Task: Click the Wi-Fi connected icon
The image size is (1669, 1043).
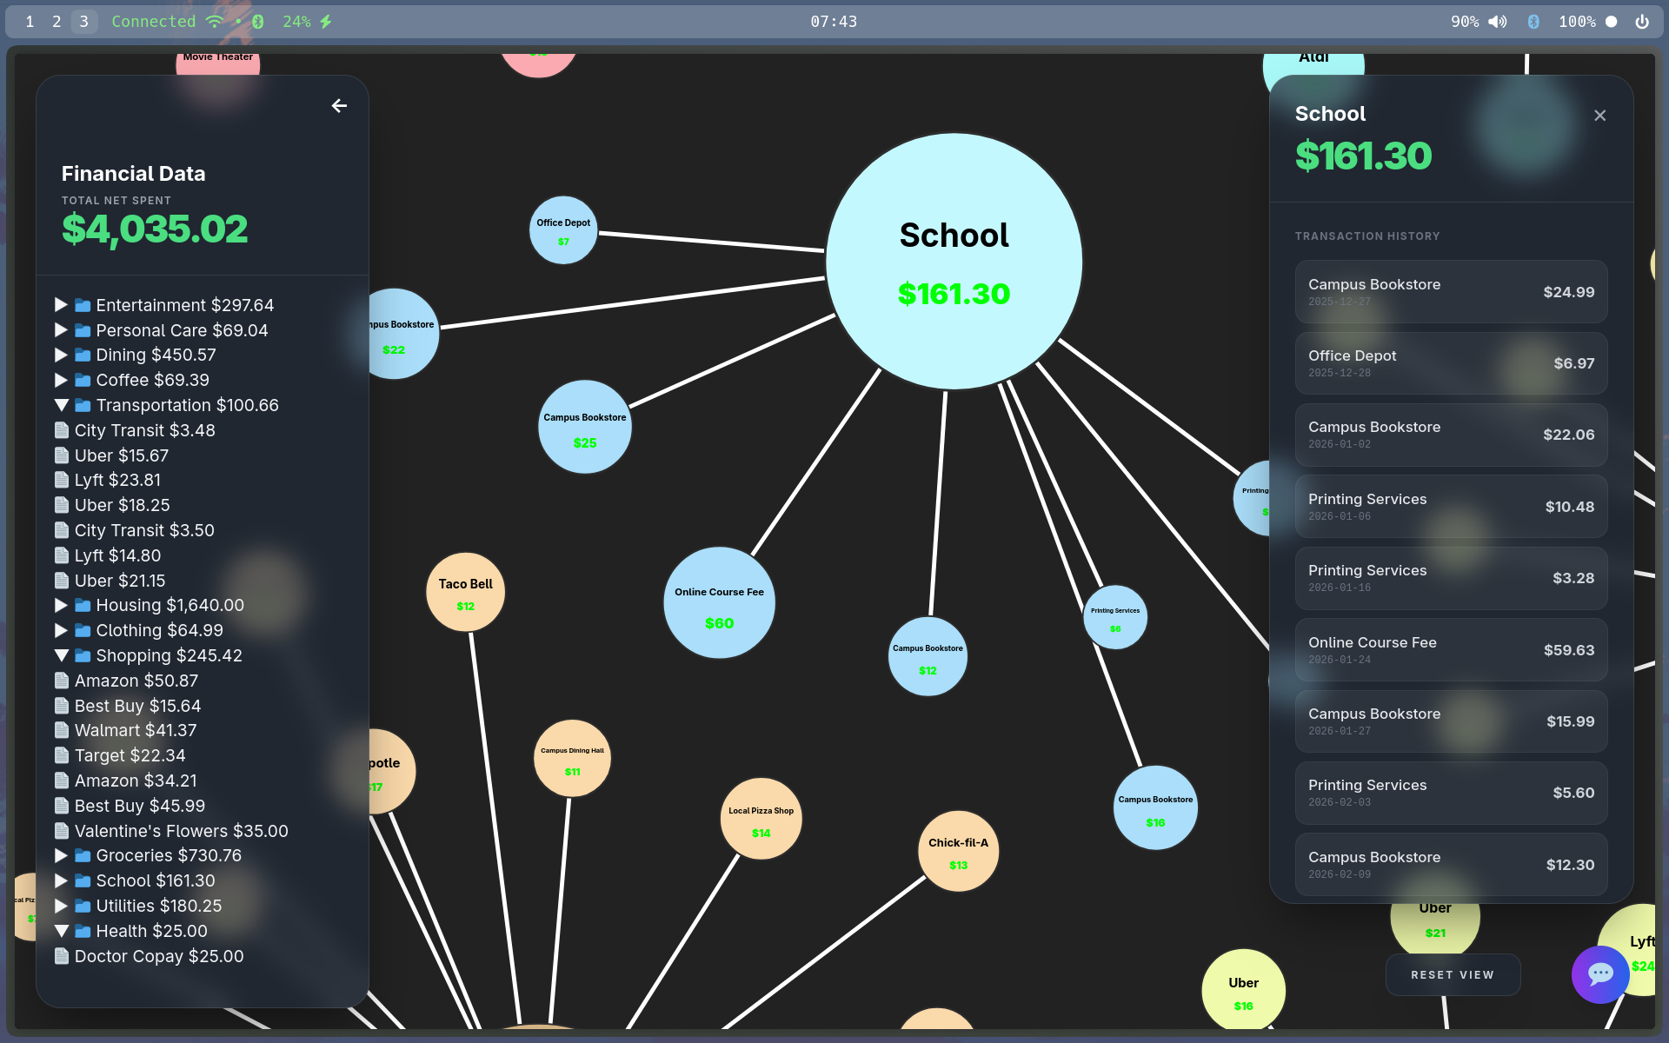Action: (x=214, y=22)
